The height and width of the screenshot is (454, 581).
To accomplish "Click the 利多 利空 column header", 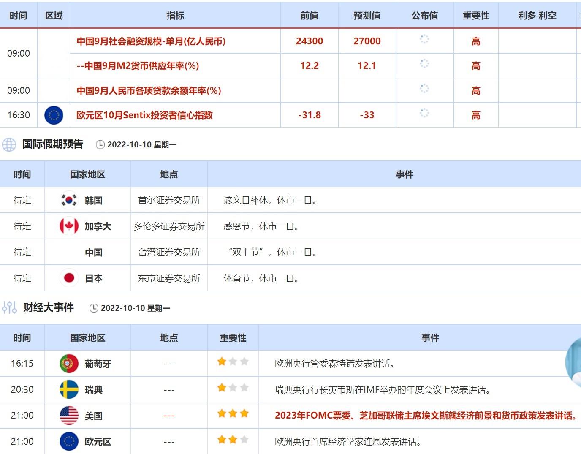I will pyautogui.click(x=537, y=16).
